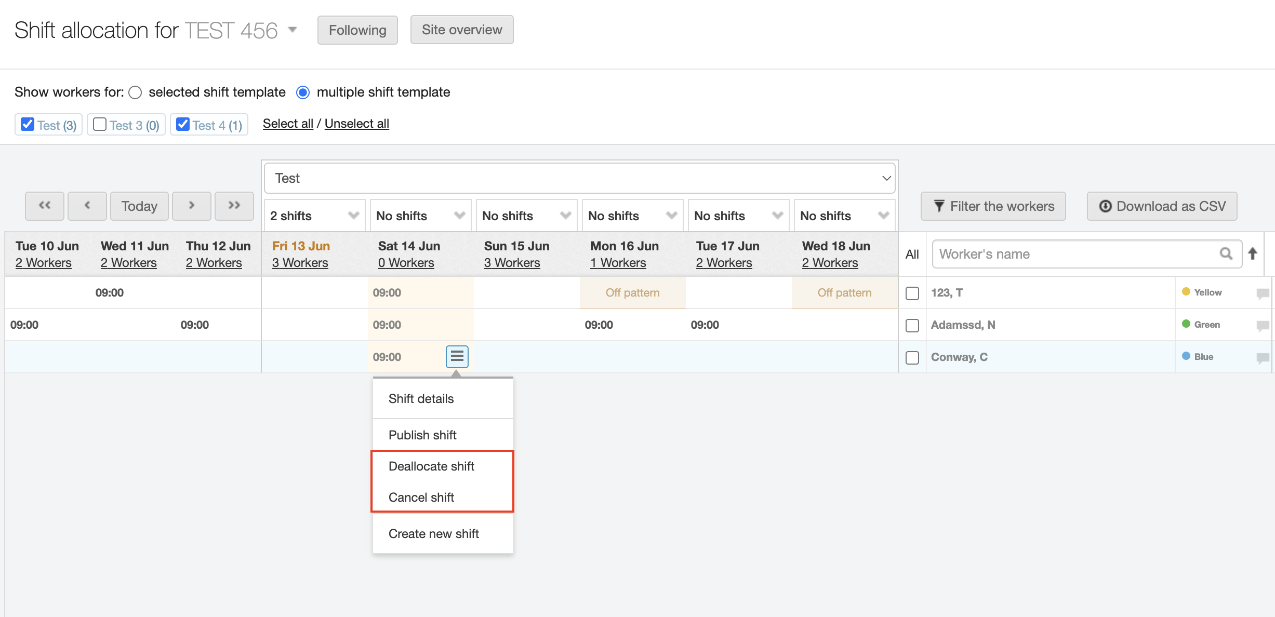Select Cancel shift in the context menu

421,497
